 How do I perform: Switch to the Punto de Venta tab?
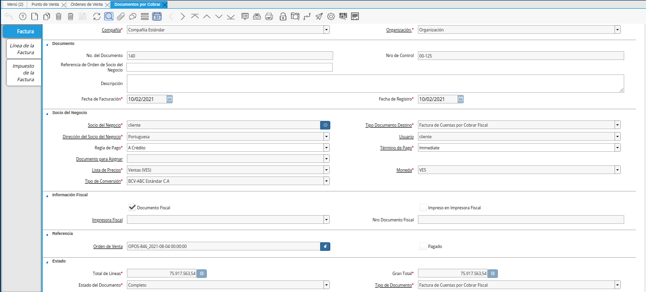point(46,4)
